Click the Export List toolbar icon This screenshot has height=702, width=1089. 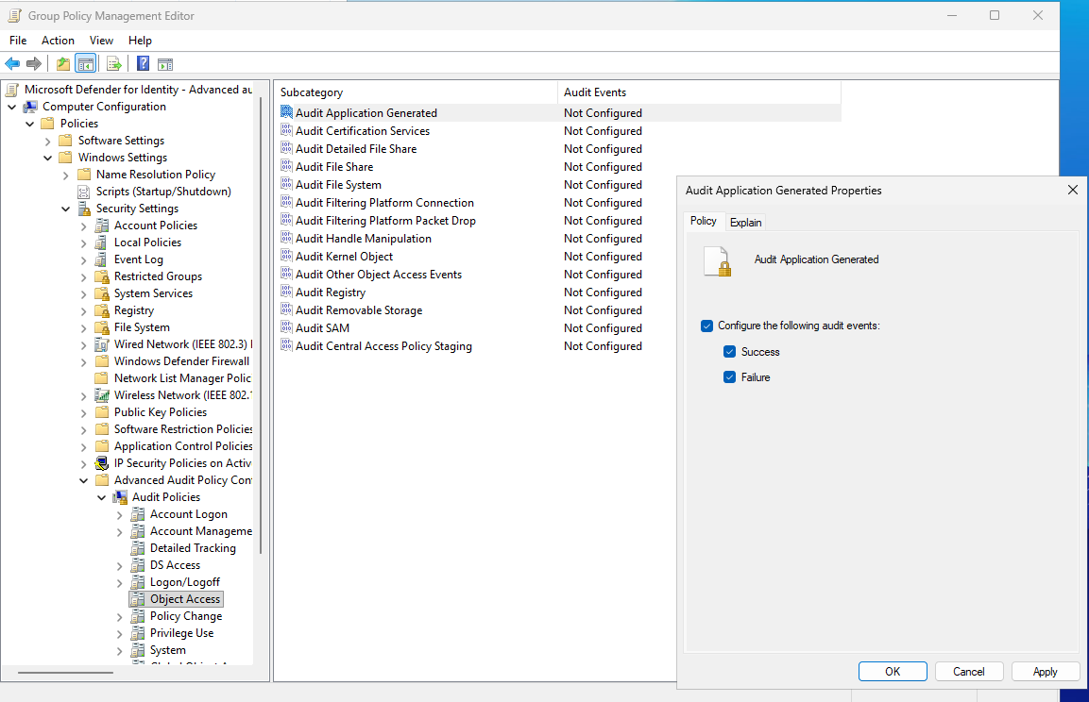pyautogui.click(x=112, y=63)
